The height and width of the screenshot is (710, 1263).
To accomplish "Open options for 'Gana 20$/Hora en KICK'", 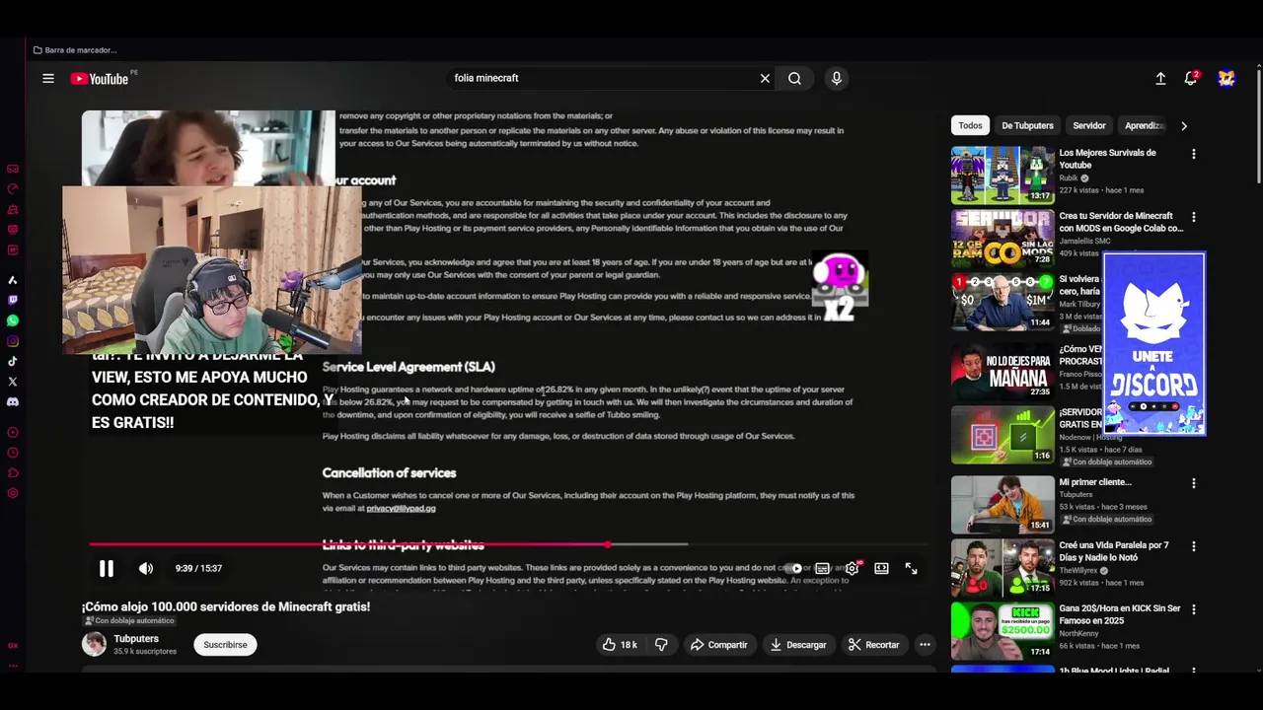I will (1194, 609).
